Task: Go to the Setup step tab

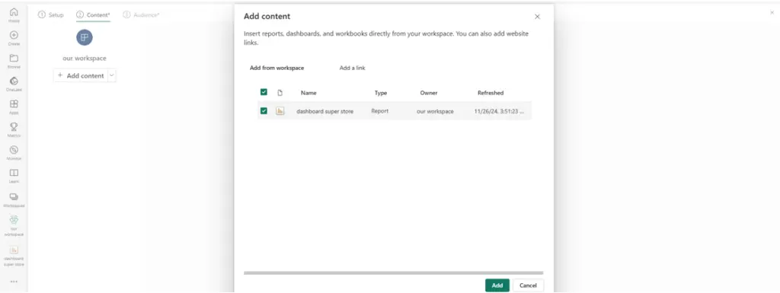Action: tap(51, 15)
